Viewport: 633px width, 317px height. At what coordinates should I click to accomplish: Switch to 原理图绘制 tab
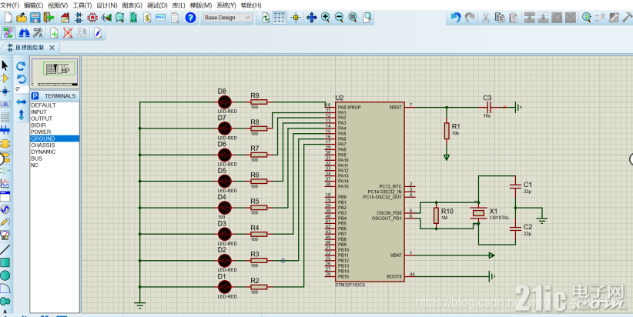point(29,48)
